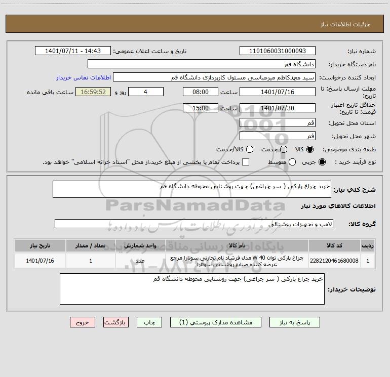This screenshot has height=377, width=390.
Task: Click goods group field لامپ و تجهیزات روشنائی
Action: [194, 224]
